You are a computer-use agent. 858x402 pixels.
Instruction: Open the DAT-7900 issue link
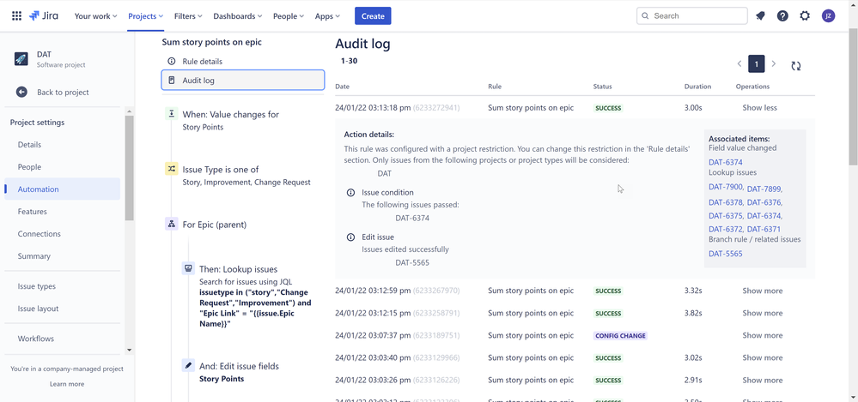(x=726, y=188)
